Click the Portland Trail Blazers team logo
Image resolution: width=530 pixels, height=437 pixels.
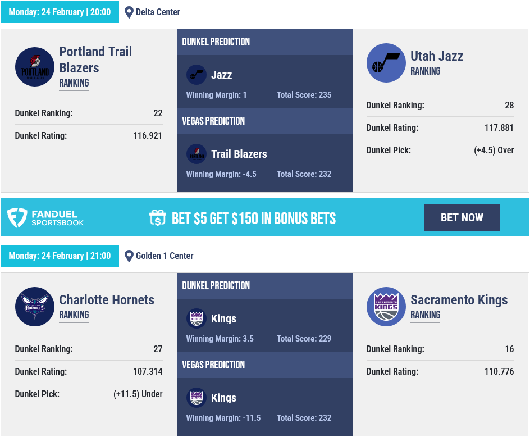click(35, 67)
